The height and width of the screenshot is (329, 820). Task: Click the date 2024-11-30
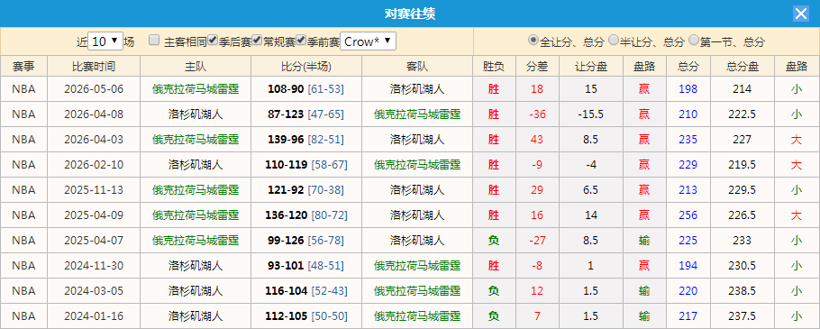[94, 266]
